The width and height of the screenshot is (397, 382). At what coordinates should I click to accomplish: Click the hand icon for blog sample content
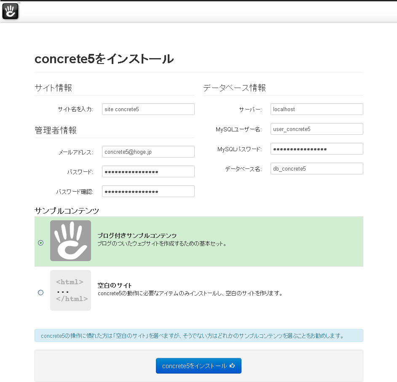click(x=70, y=241)
